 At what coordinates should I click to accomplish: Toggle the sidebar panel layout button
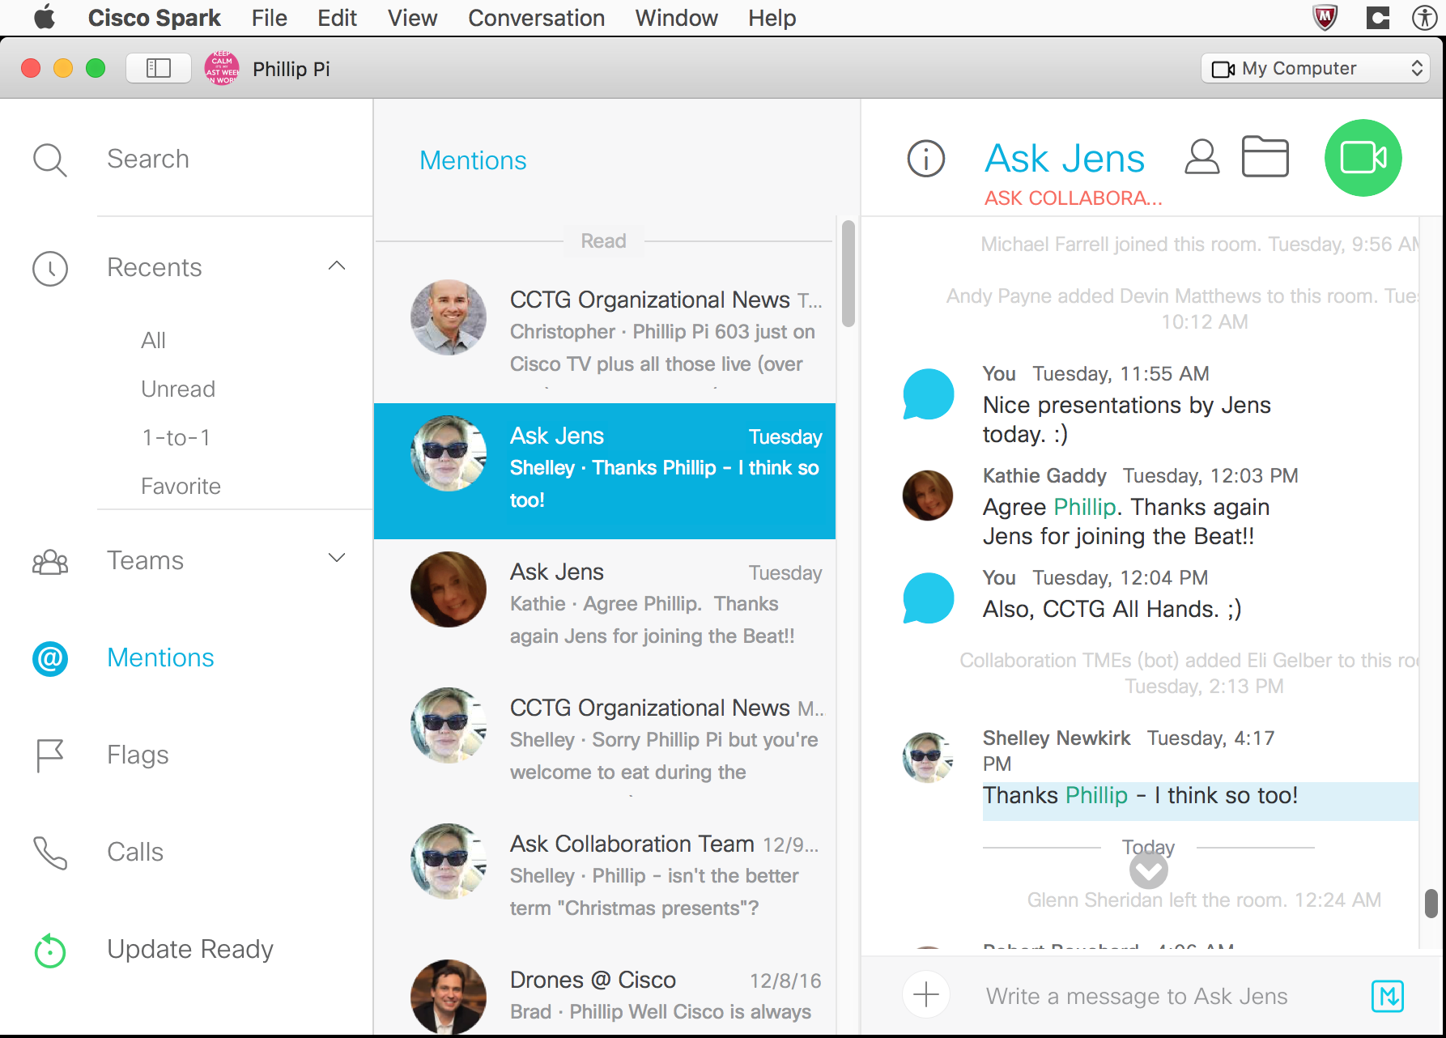159,69
